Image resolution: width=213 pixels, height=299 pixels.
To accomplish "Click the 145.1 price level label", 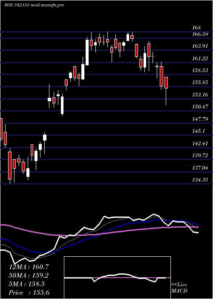I will pyautogui.click(x=199, y=131).
